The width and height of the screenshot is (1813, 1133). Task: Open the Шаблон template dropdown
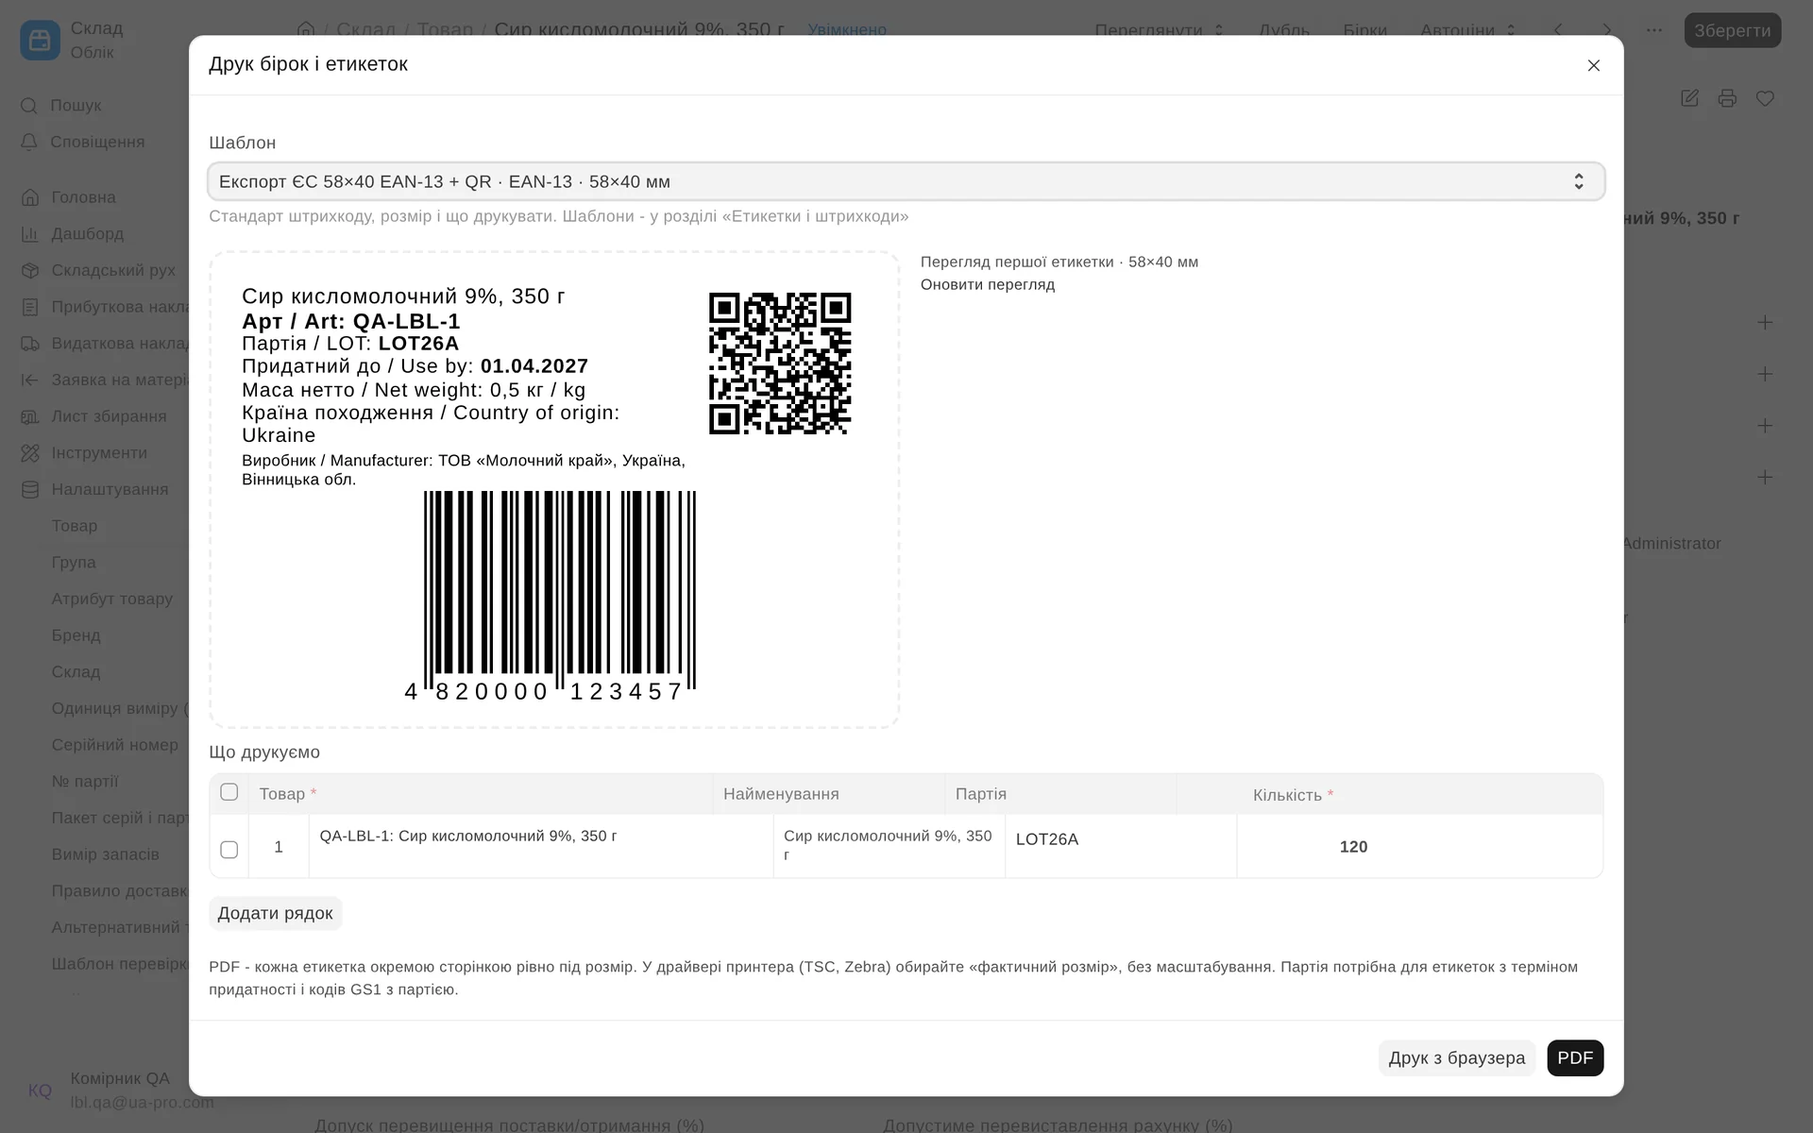click(906, 181)
